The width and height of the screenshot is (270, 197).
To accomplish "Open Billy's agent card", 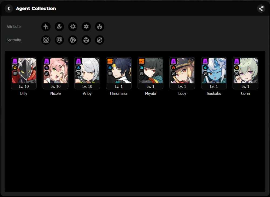I will coord(24,73).
